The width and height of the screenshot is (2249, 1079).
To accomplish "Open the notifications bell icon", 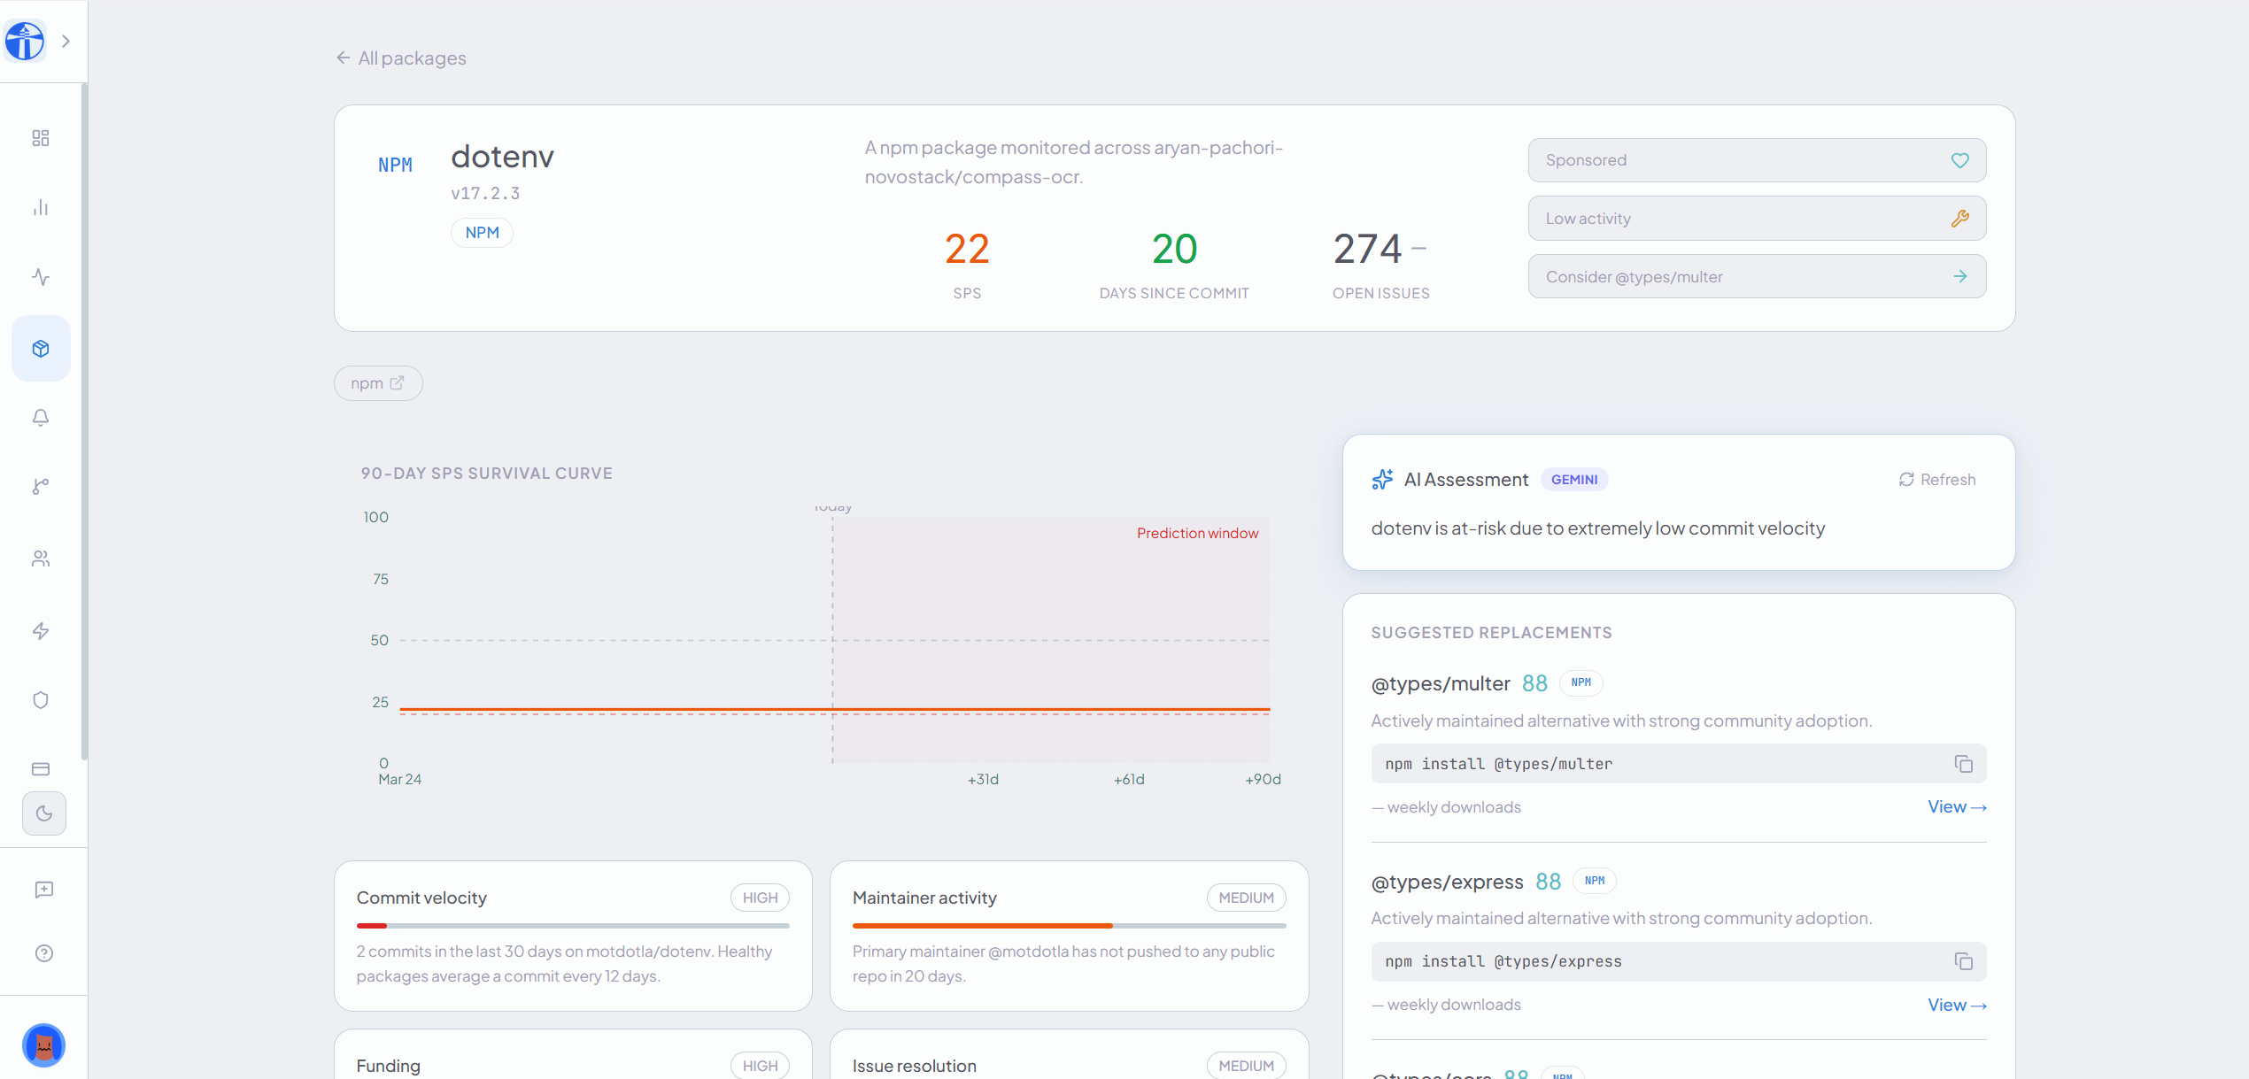I will coord(41,418).
